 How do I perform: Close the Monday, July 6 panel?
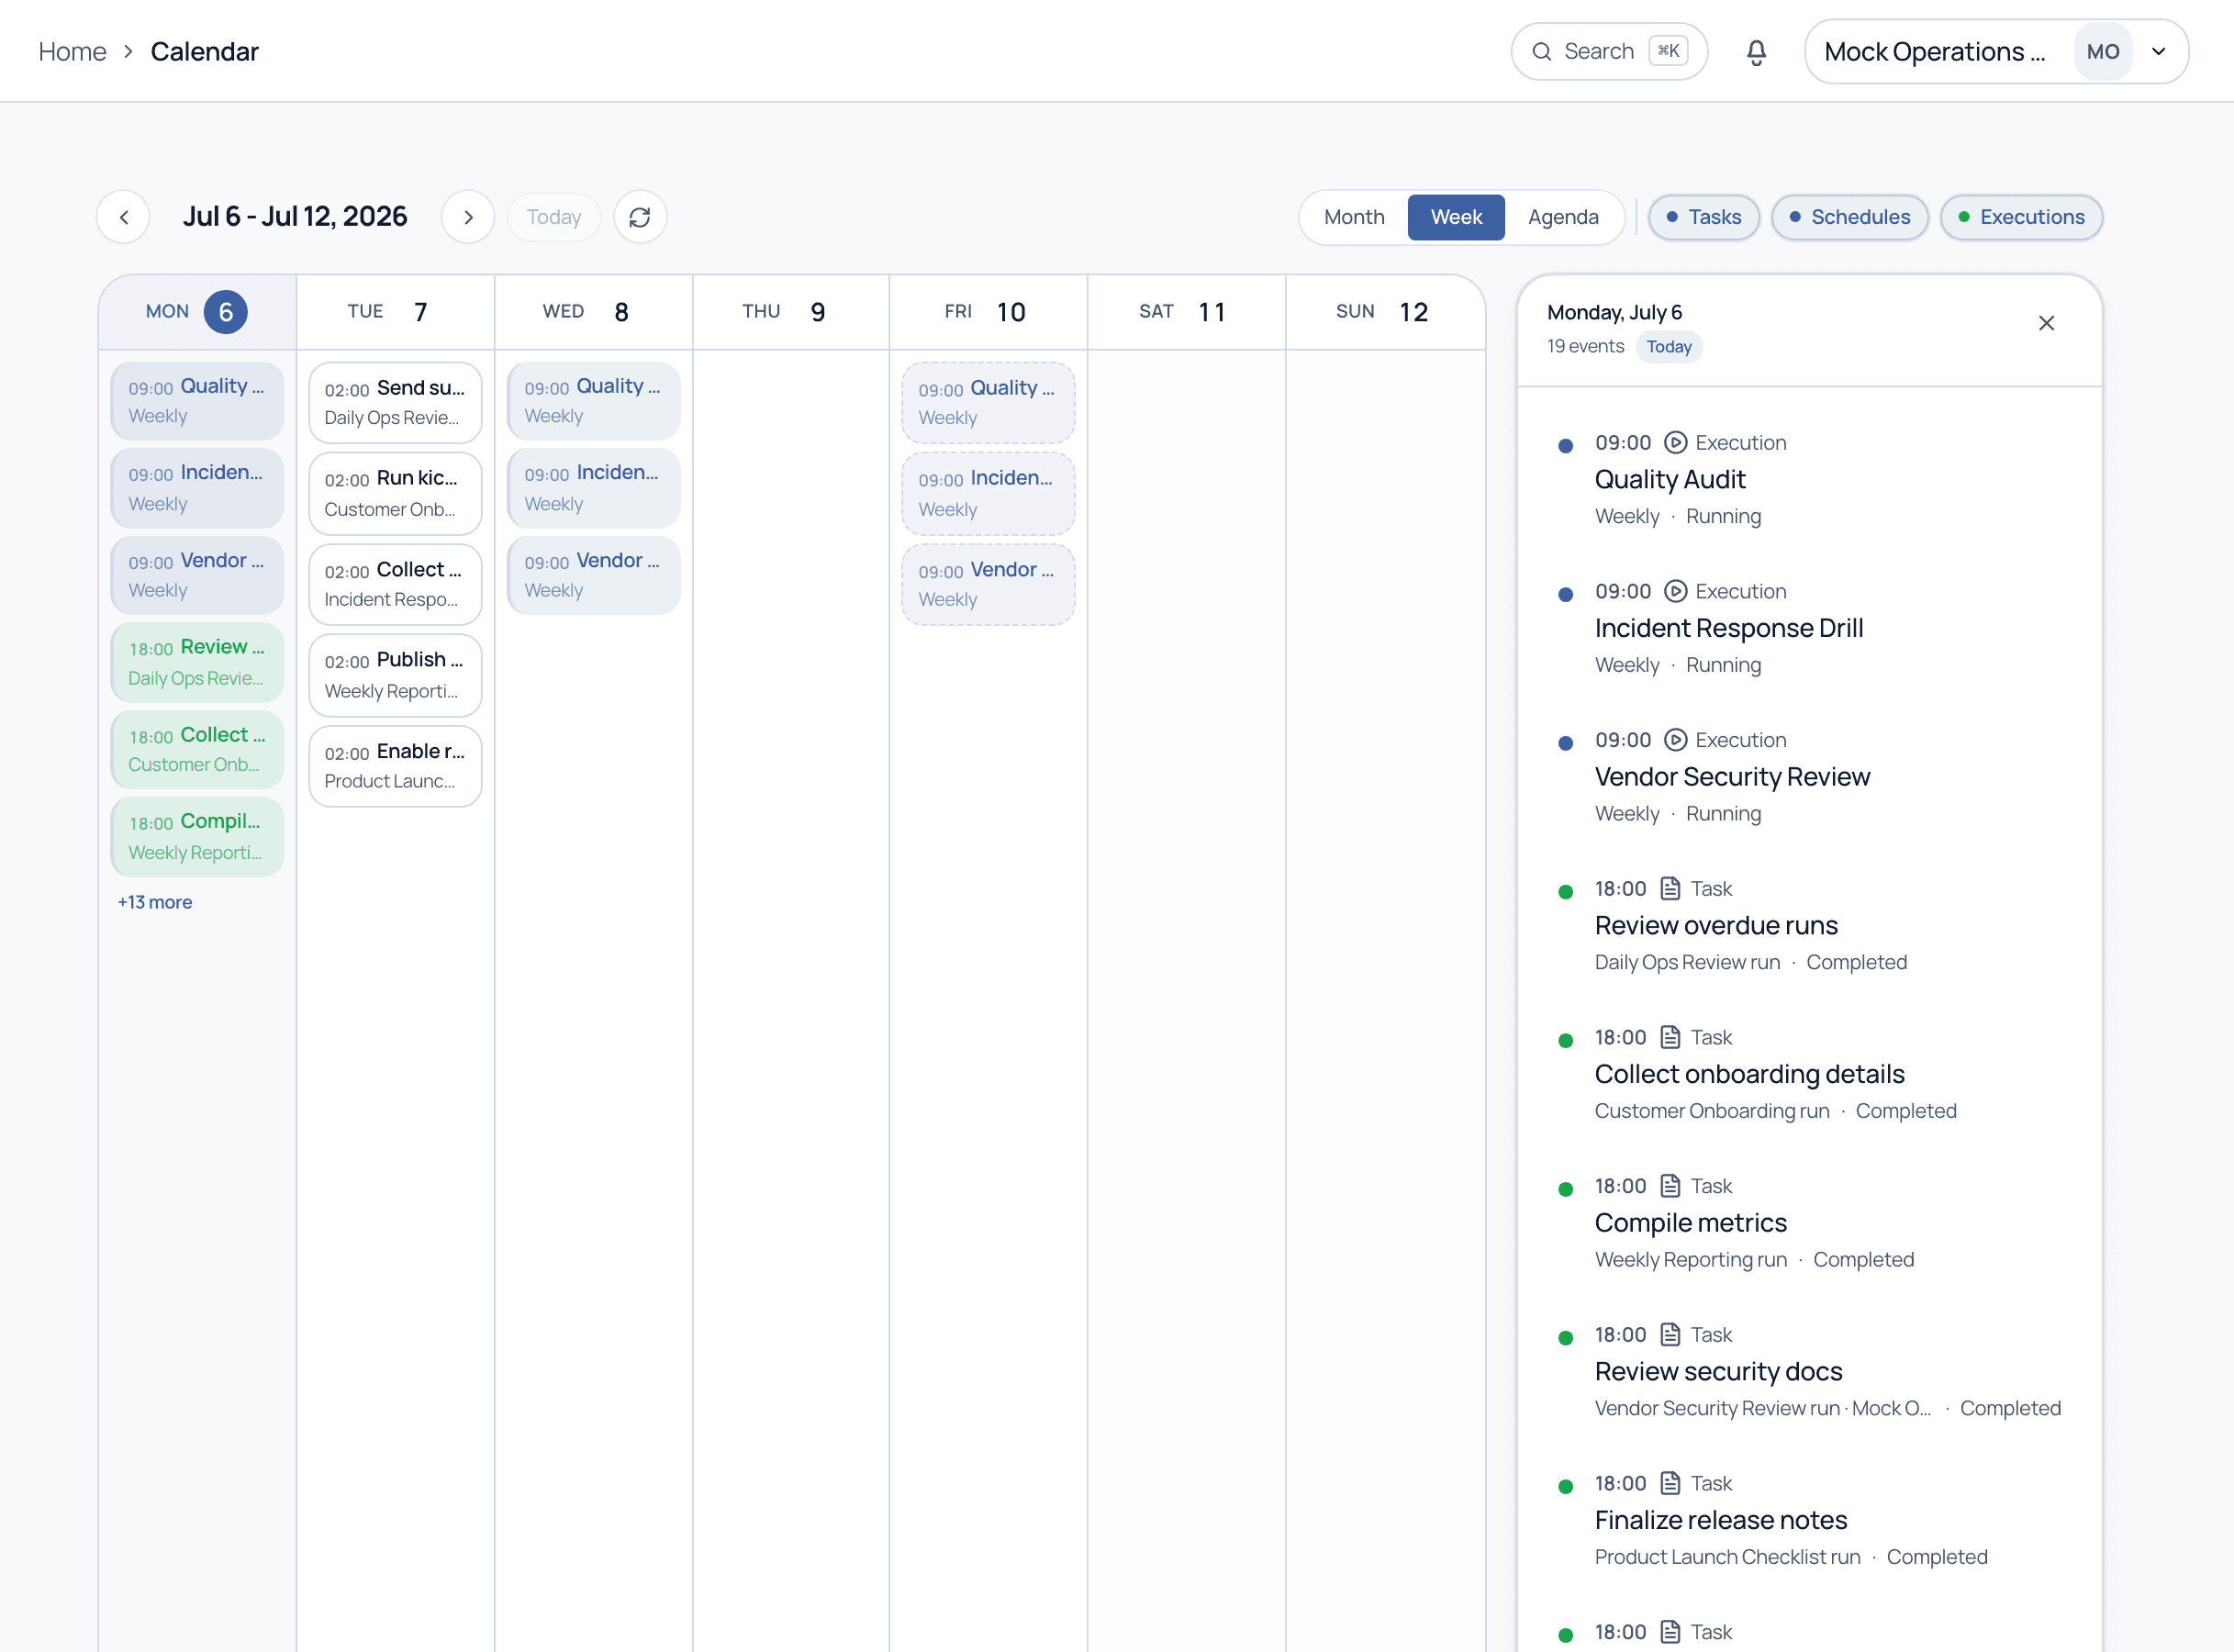[x=2046, y=323]
